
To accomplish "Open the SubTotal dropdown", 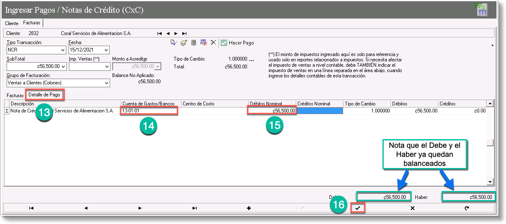I will coord(63,66).
